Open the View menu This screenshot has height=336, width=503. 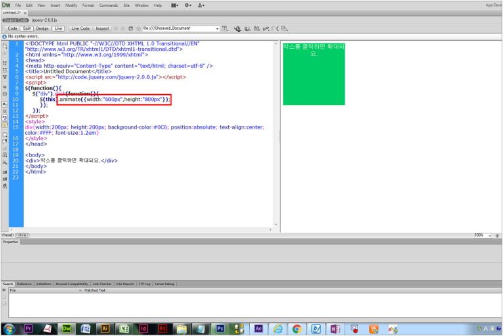pyautogui.click(x=41, y=5)
